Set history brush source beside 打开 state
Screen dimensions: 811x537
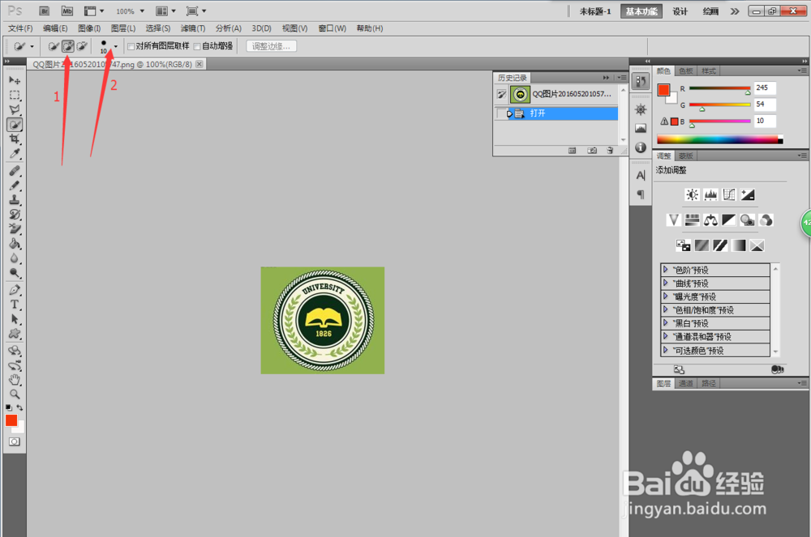[500, 113]
